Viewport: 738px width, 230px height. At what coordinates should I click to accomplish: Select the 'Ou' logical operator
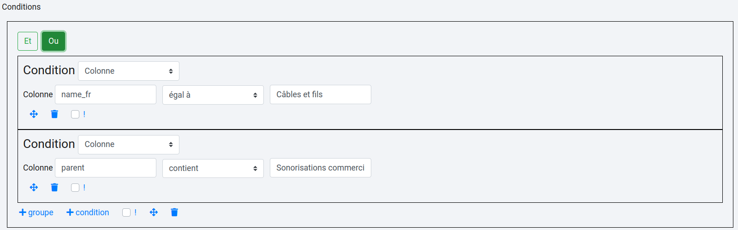[54, 41]
